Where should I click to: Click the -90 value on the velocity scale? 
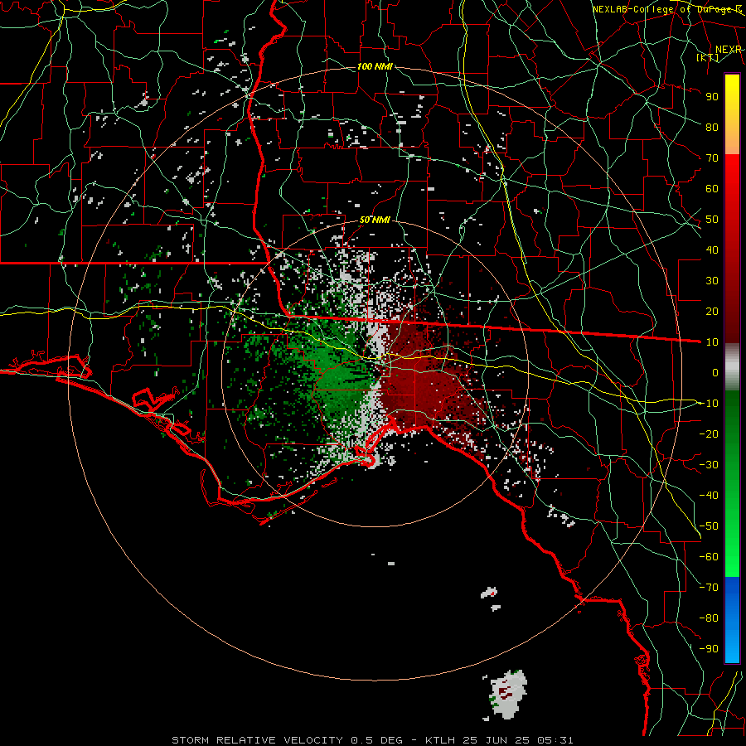click(x=709, y=649)
